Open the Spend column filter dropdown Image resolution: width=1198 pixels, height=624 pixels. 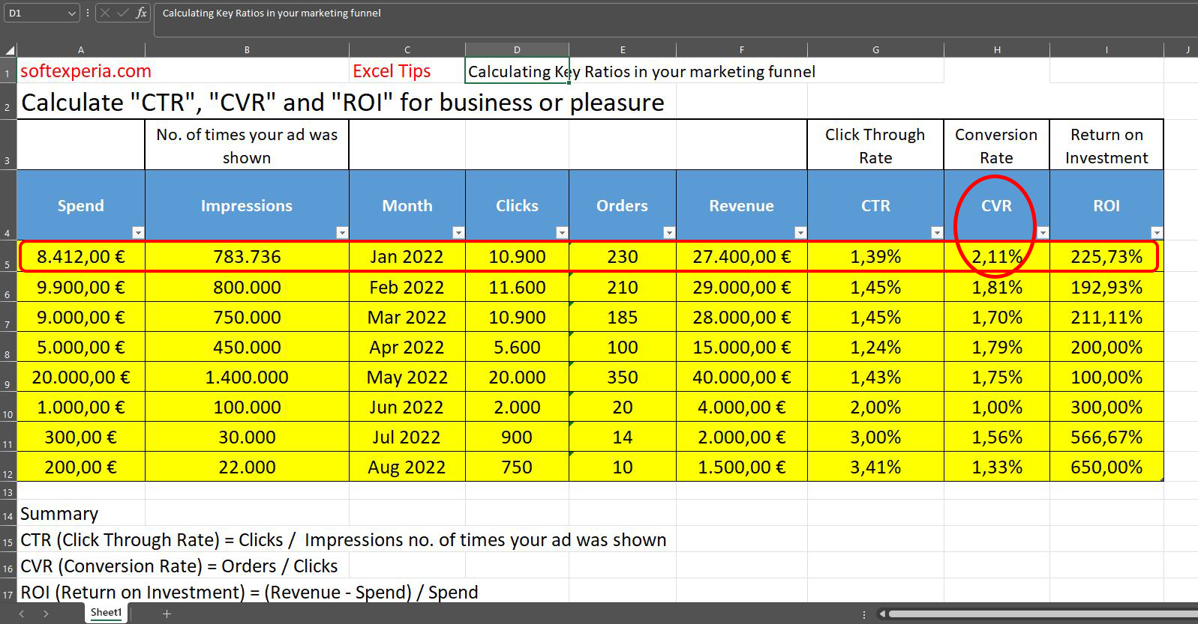[137, 233]
